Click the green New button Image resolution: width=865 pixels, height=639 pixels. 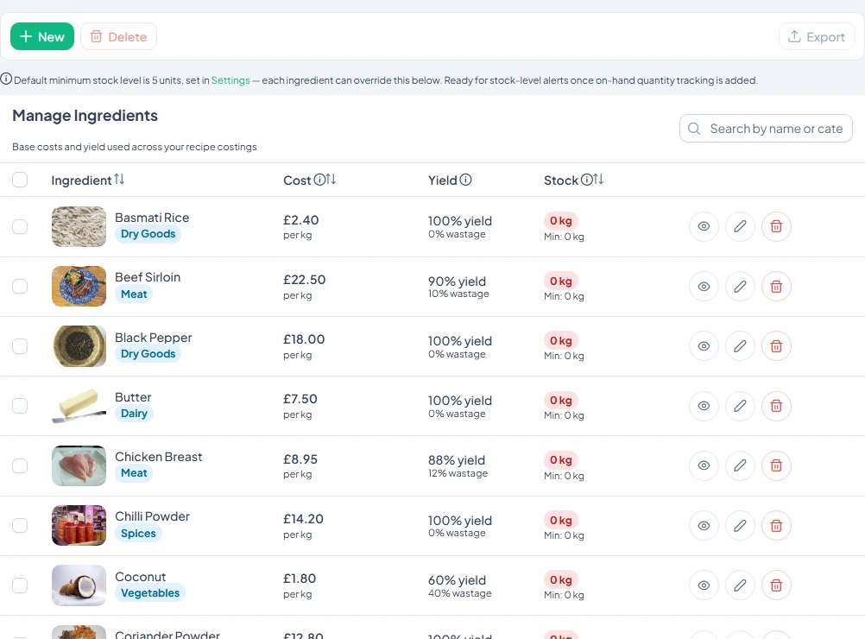click(x=42, y=36)
